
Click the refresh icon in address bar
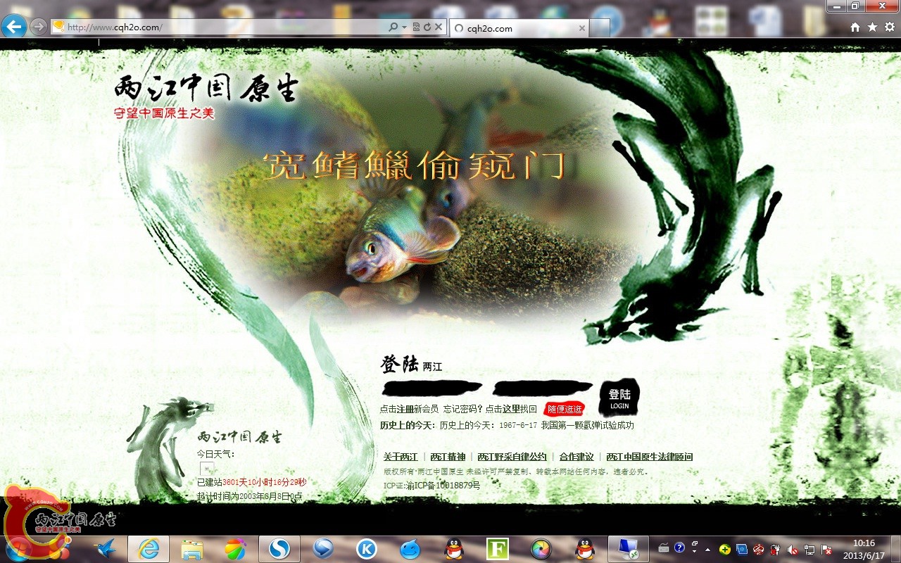[x=427, y=27]
